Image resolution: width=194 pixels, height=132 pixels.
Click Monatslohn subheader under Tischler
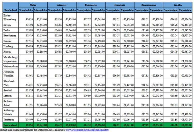click(x=185, y=10)
